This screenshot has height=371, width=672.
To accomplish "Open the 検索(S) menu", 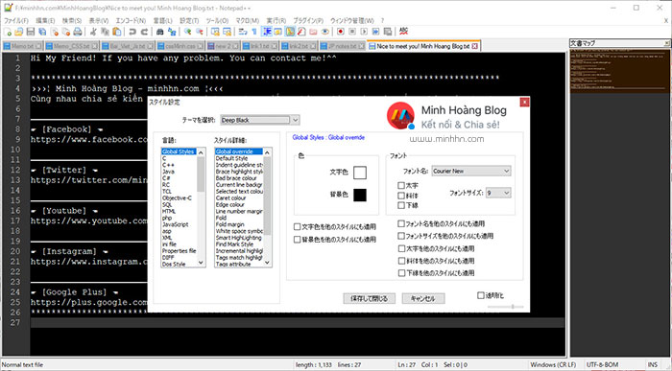I will click(72, 20).
